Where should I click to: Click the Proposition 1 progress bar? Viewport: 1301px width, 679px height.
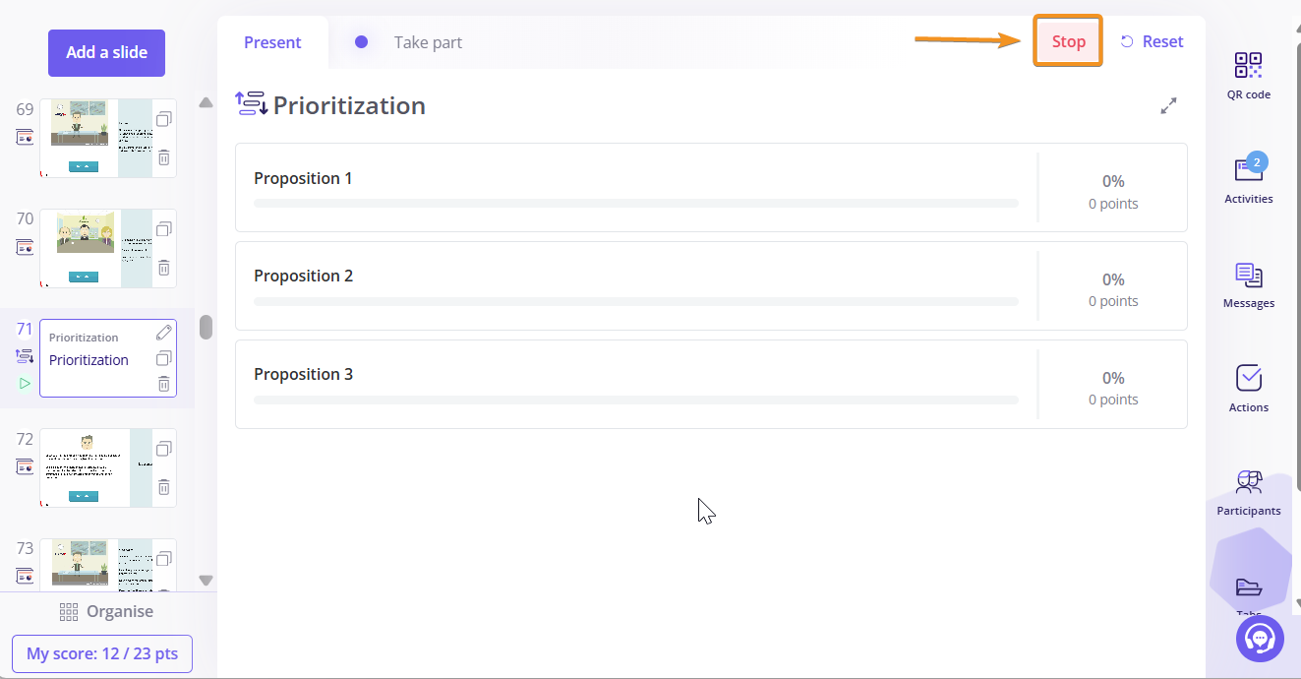635,204
